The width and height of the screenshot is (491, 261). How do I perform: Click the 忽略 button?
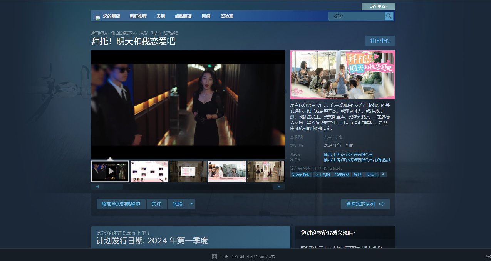pyautogui.click(x=178, y=204)
